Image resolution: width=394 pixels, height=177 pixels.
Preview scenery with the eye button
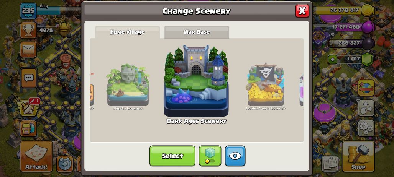(x=235, y=156)
